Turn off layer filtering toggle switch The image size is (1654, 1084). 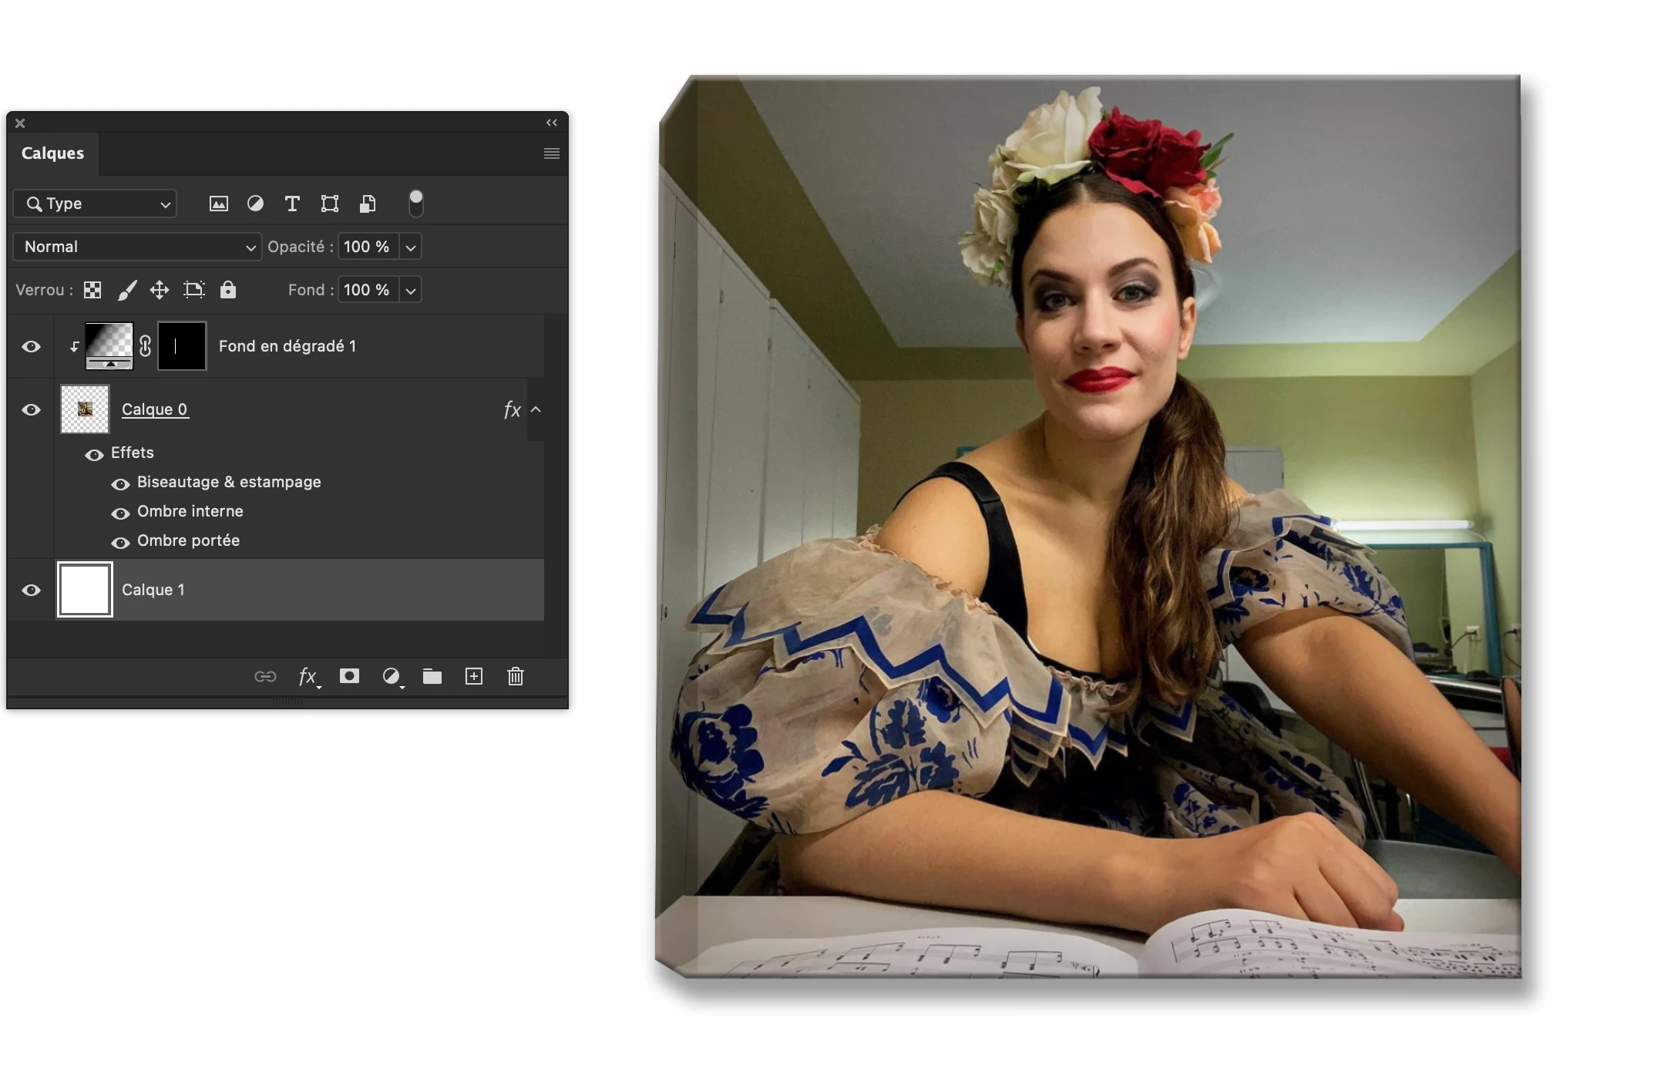click(415, 204)
